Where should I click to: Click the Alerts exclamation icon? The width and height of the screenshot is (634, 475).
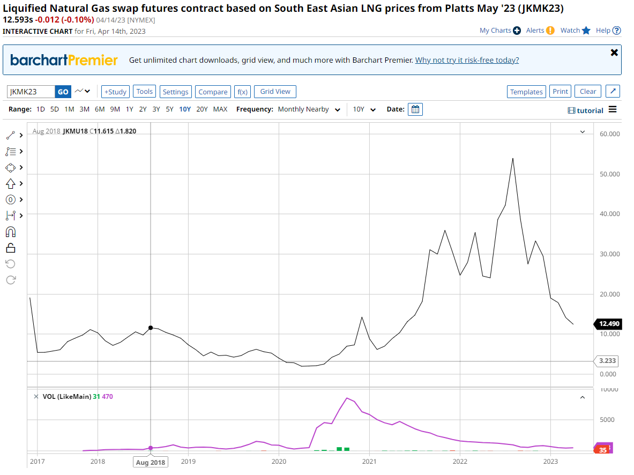click(x=550, y=31)
